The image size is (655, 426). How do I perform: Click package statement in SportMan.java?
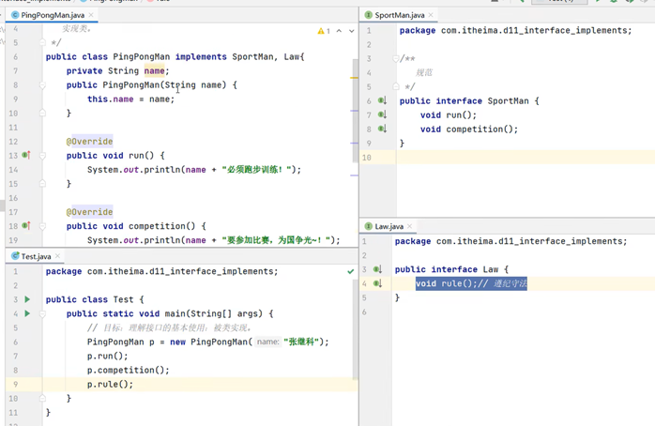(515, 30)
